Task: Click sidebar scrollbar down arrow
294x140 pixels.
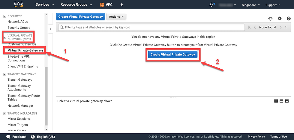Action: pyautogui.click(x=46, y=129)
